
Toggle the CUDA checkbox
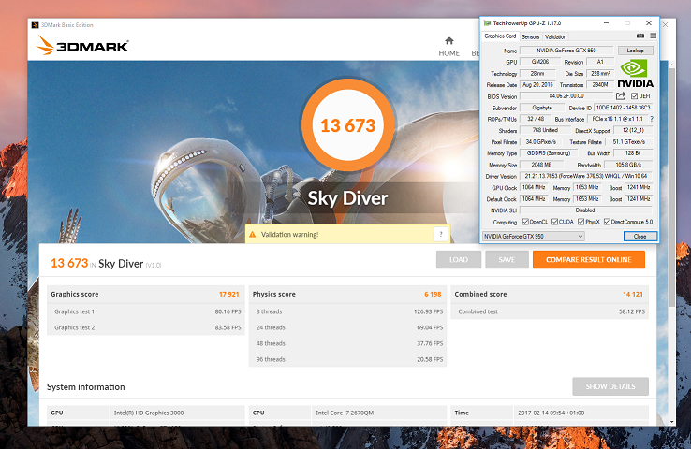555,222
